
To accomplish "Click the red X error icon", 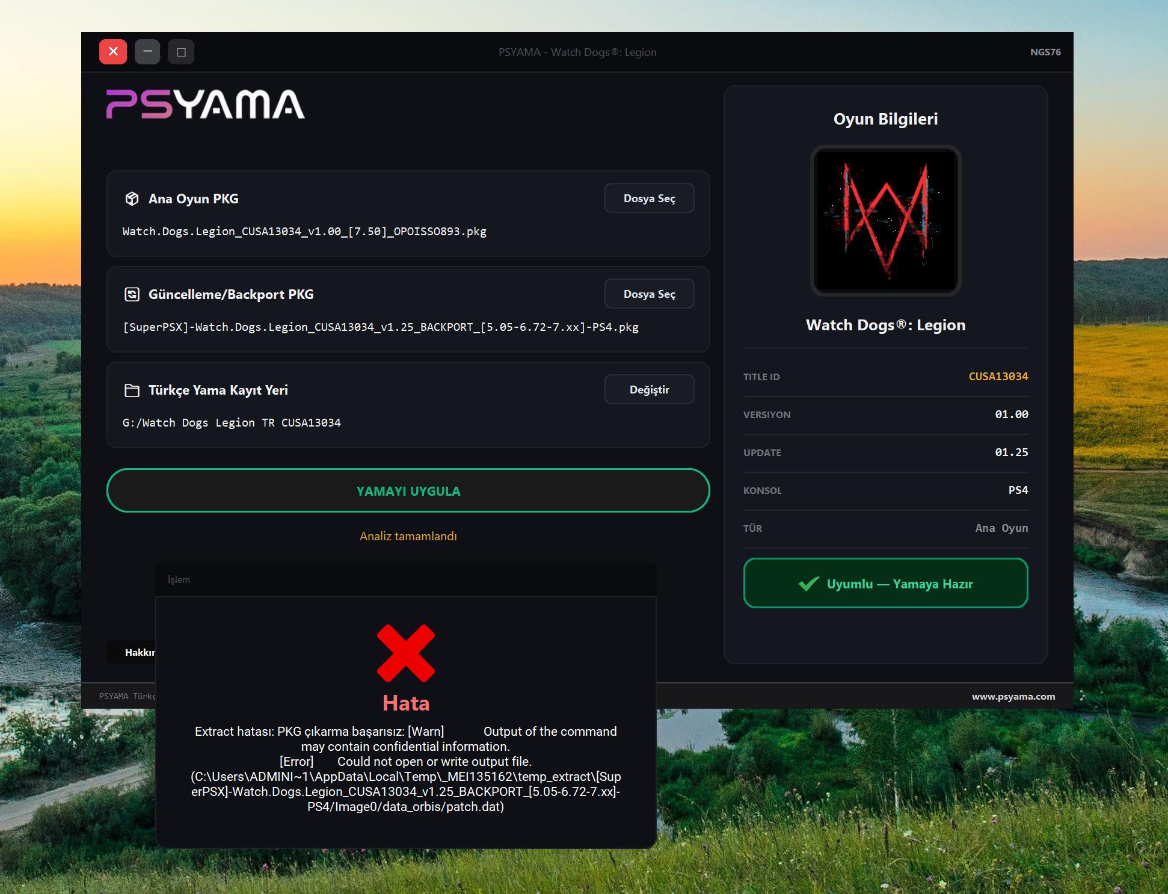I will (x=406, y=653).
